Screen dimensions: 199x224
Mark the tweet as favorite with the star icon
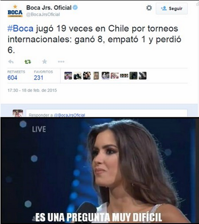45,61
